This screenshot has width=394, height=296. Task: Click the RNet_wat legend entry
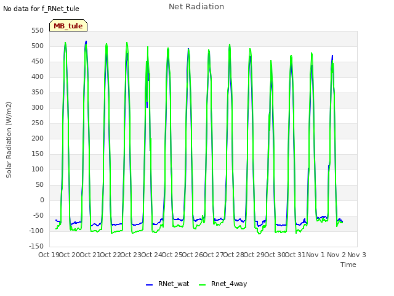(167, 284)
